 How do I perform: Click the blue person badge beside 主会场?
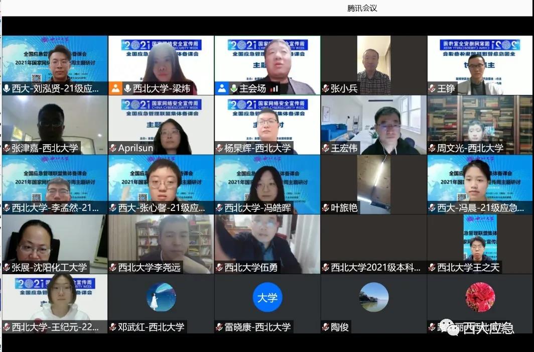222,89
